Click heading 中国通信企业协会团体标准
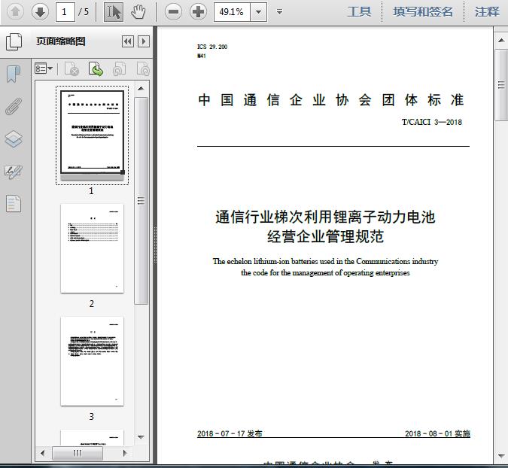The height and width of the screenshot is (468, 508). point(331,100)
